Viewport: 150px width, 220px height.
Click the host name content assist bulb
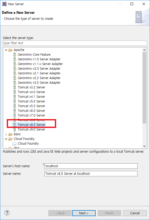click(43, 164)
